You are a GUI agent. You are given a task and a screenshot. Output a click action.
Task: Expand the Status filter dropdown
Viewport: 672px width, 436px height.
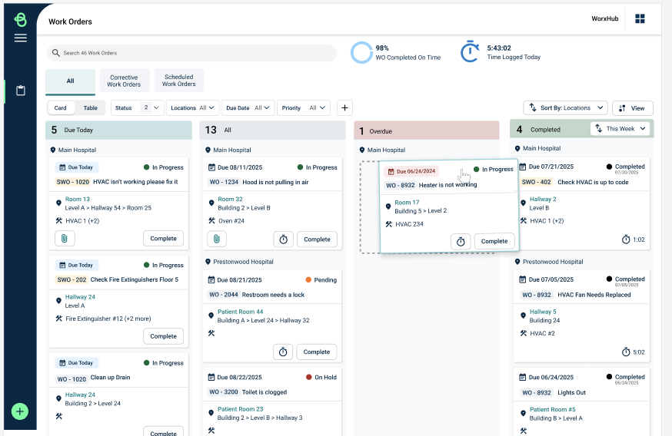[137, 107]
